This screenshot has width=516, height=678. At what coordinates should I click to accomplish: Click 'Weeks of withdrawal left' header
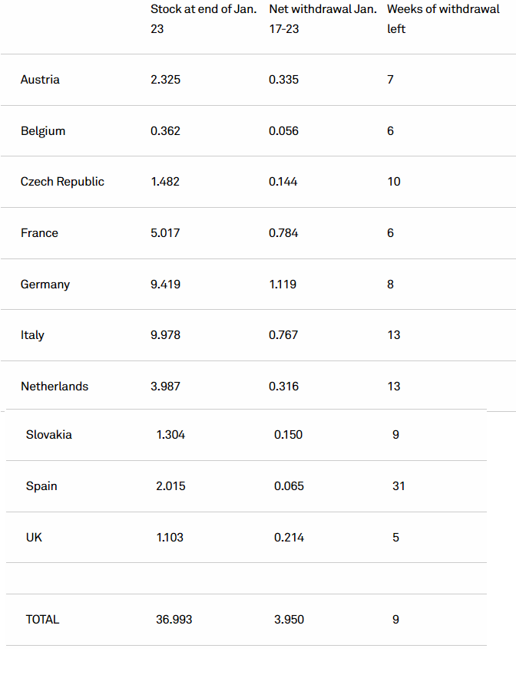[x=443, y=19]
